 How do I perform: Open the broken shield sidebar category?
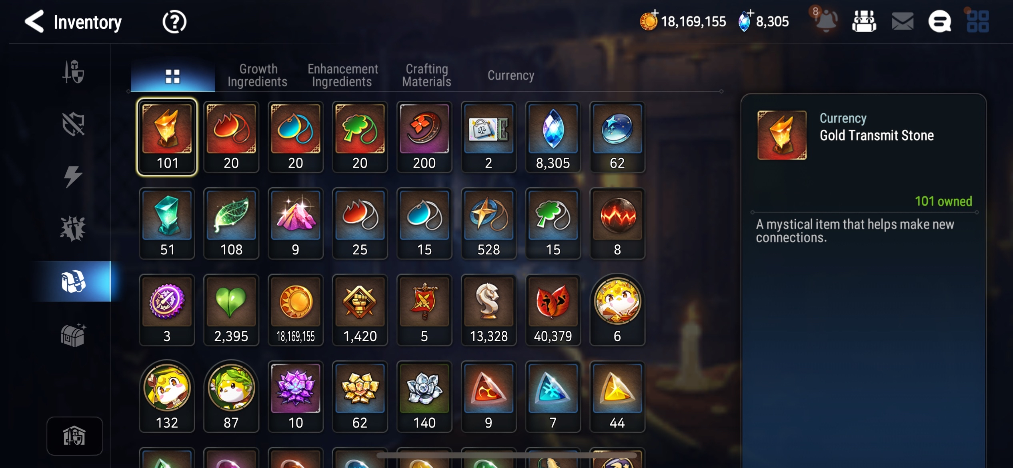(x=73, y=124)
